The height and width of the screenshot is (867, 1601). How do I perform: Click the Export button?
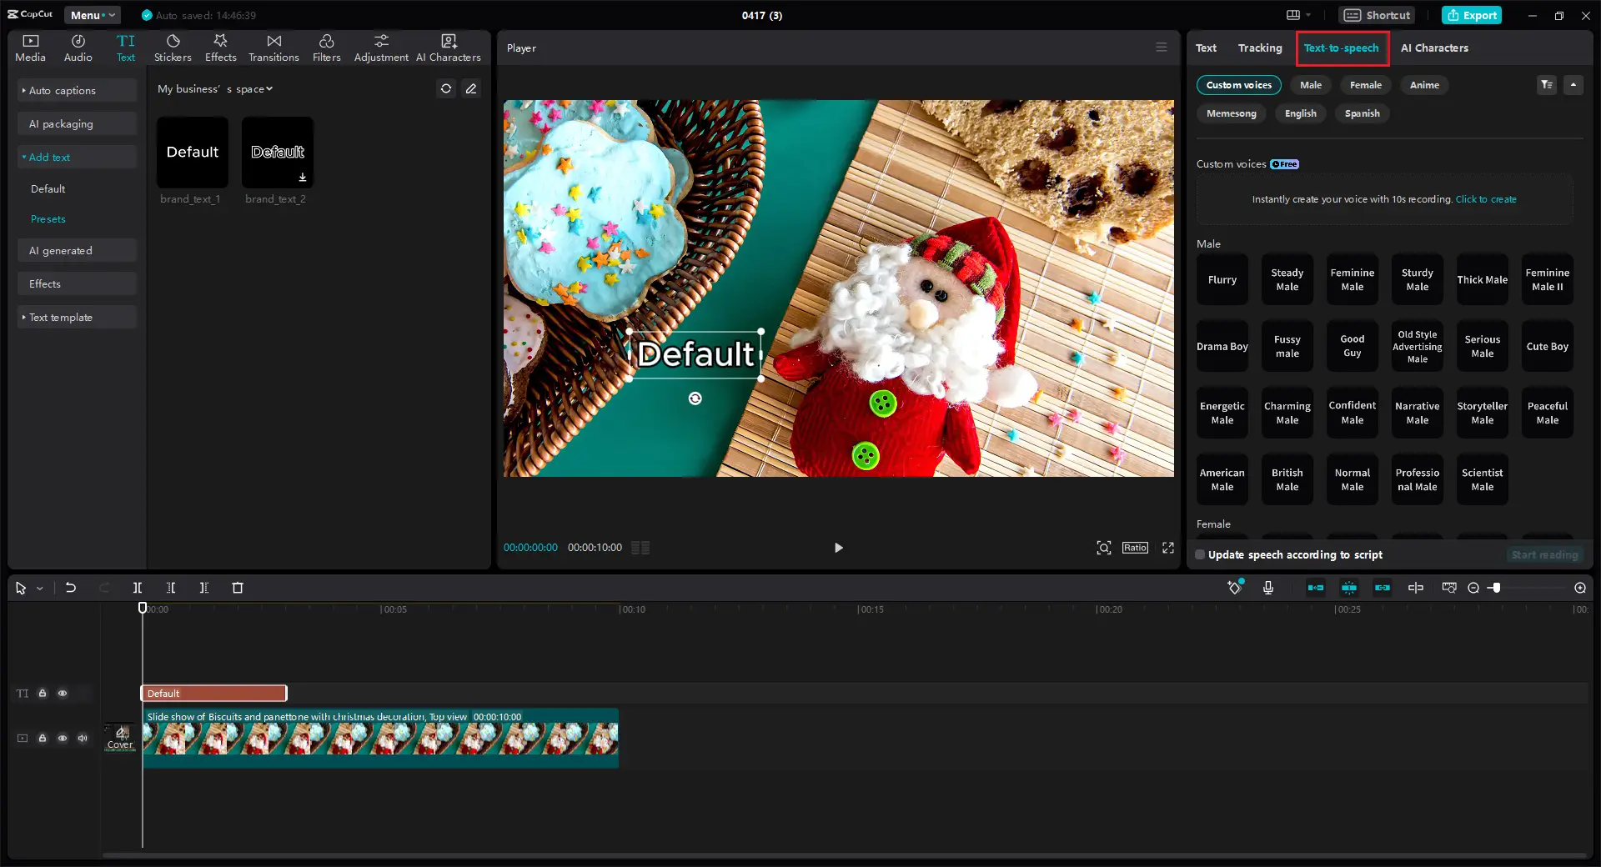[x=1470, y=15]
